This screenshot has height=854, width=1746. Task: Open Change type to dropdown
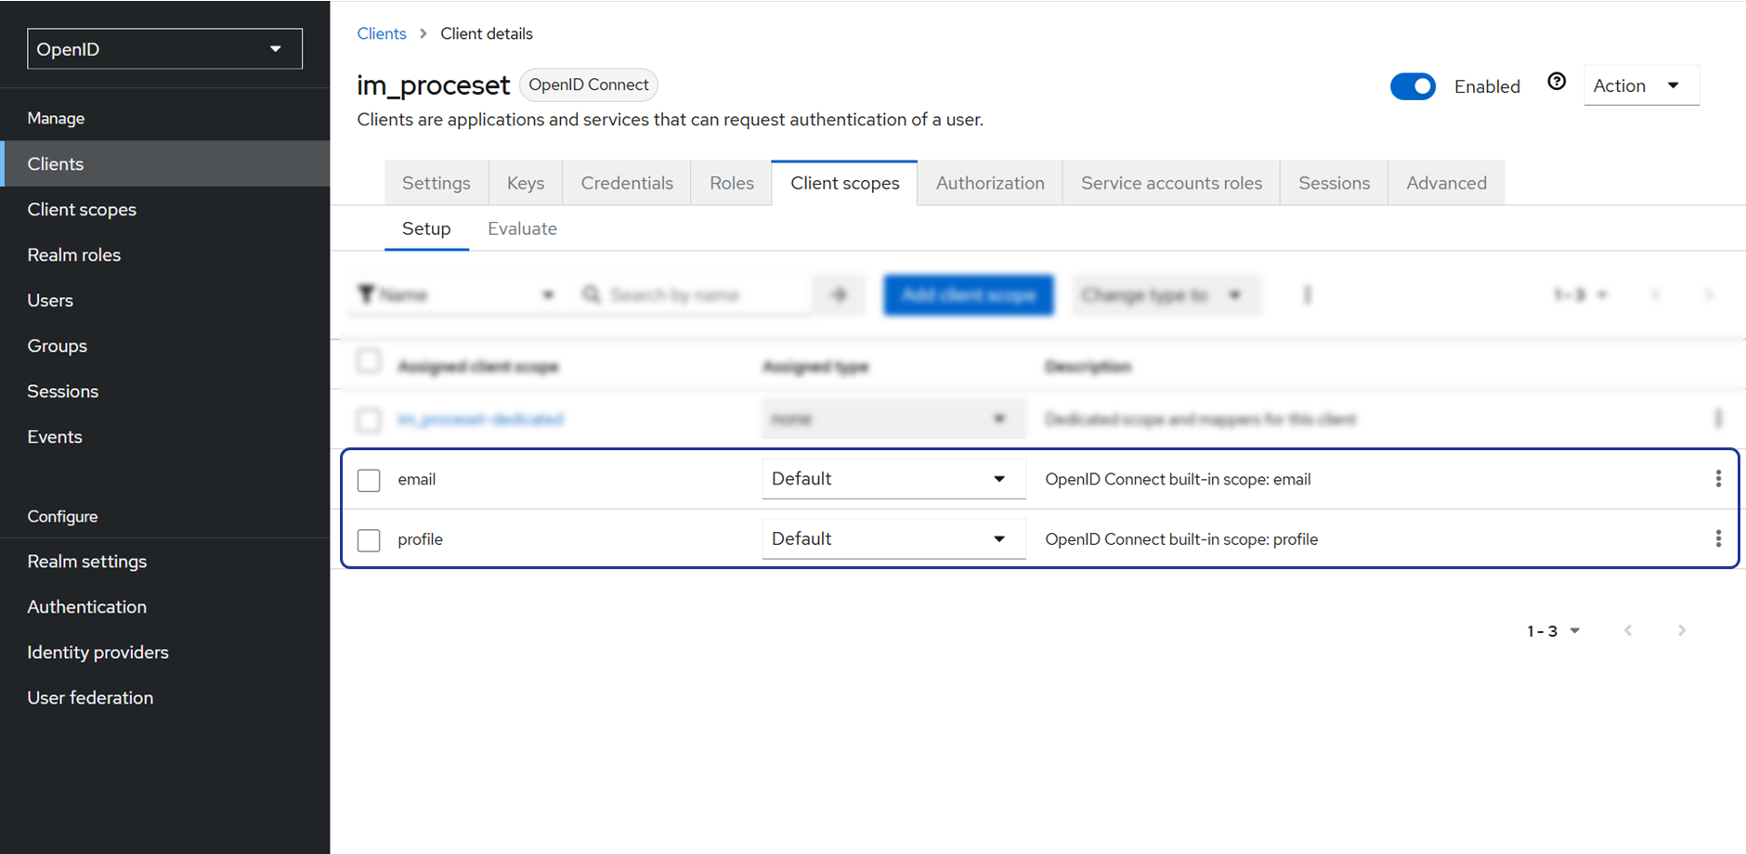[1166, 294]
